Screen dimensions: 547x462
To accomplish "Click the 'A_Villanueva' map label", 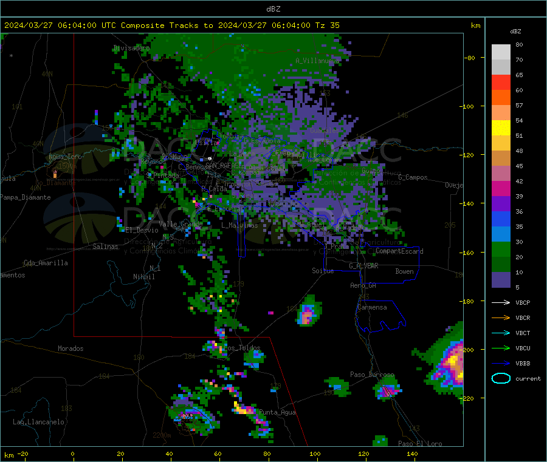I will (x=317, y=61).
